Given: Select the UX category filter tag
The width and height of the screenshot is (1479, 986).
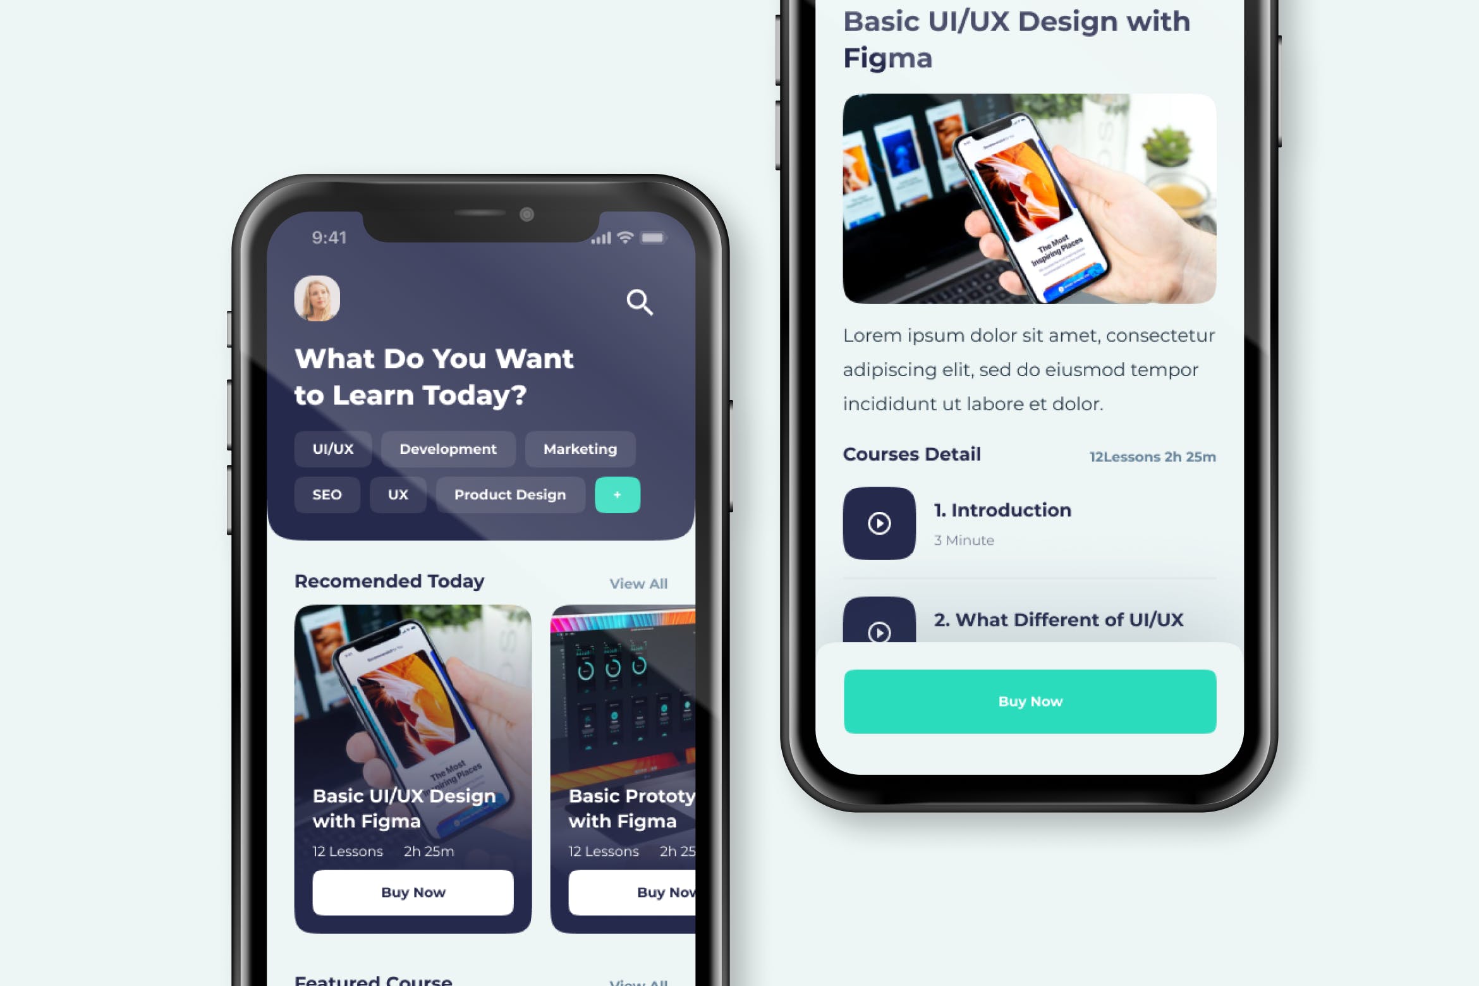Looking at the screenshot, I should tap(398, 494).
